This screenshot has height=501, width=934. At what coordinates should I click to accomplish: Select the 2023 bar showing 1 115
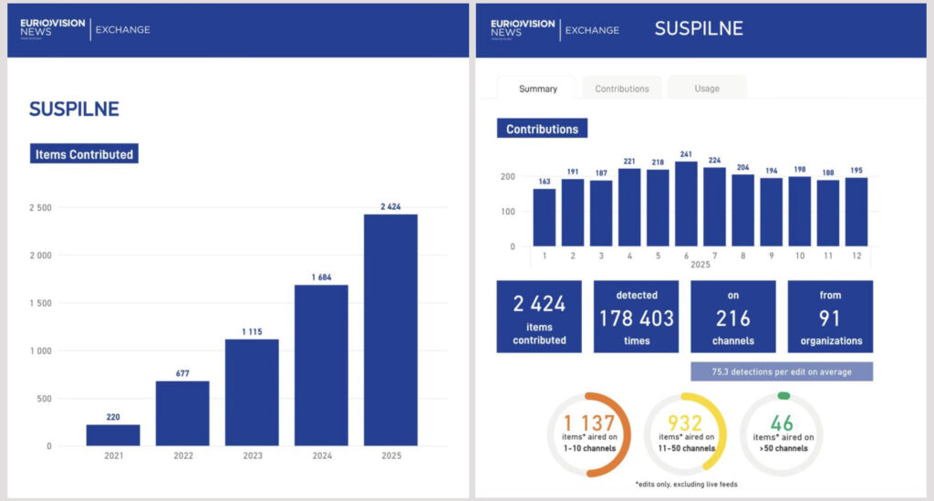point(252,392)
